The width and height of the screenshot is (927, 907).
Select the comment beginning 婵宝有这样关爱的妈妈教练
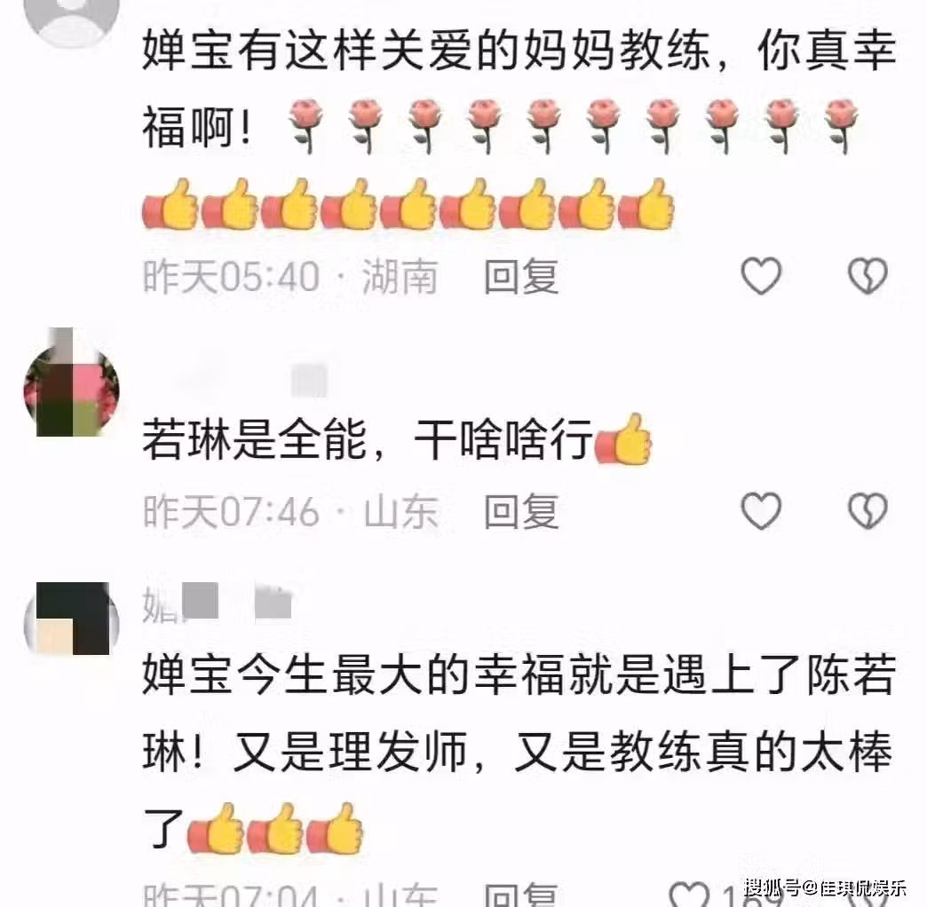(519, 129)
